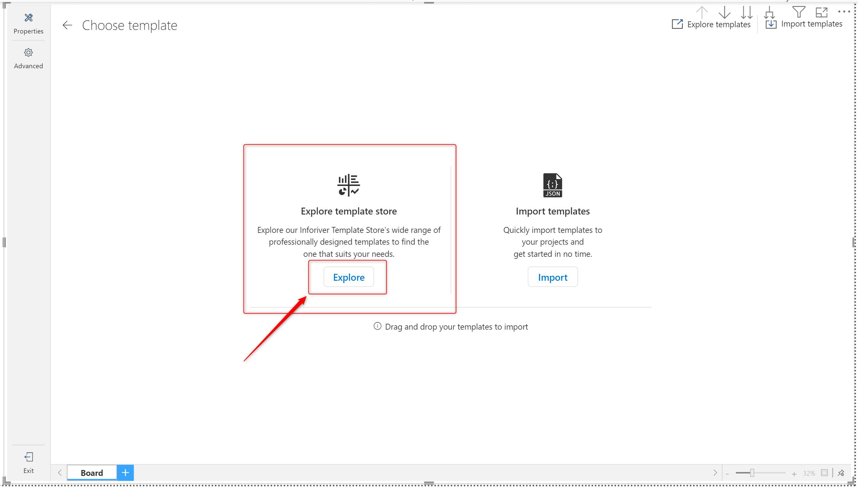Add a new board tab
The image size is (858, 490).
(x=126, y=473)
